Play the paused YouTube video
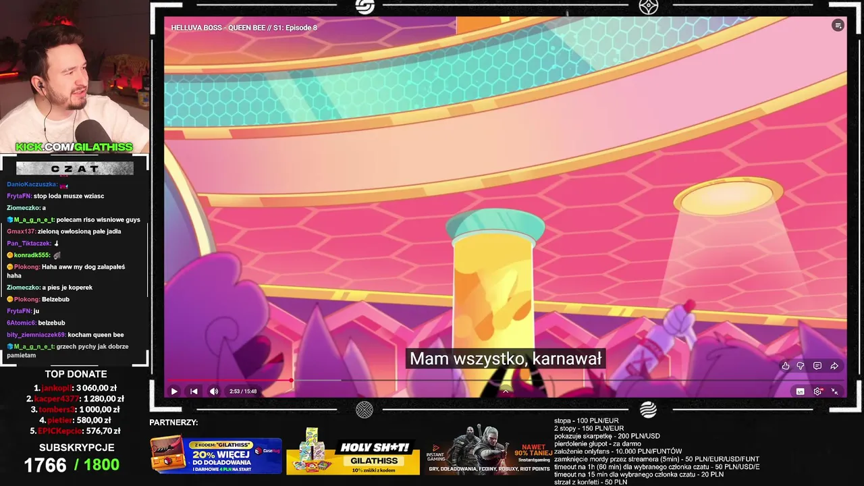Viewport: 864px width, 486px height. tap(174, 391)
